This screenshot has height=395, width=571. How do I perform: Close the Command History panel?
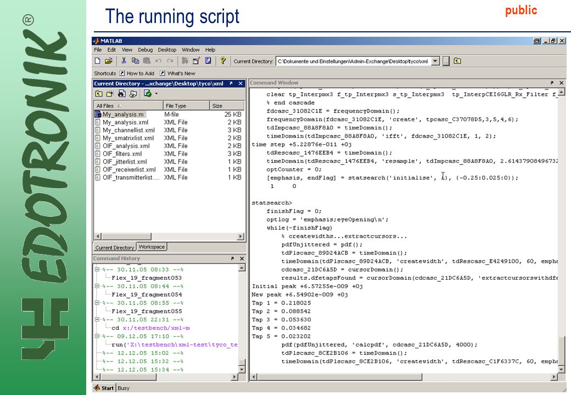click(x=242, y=258)
